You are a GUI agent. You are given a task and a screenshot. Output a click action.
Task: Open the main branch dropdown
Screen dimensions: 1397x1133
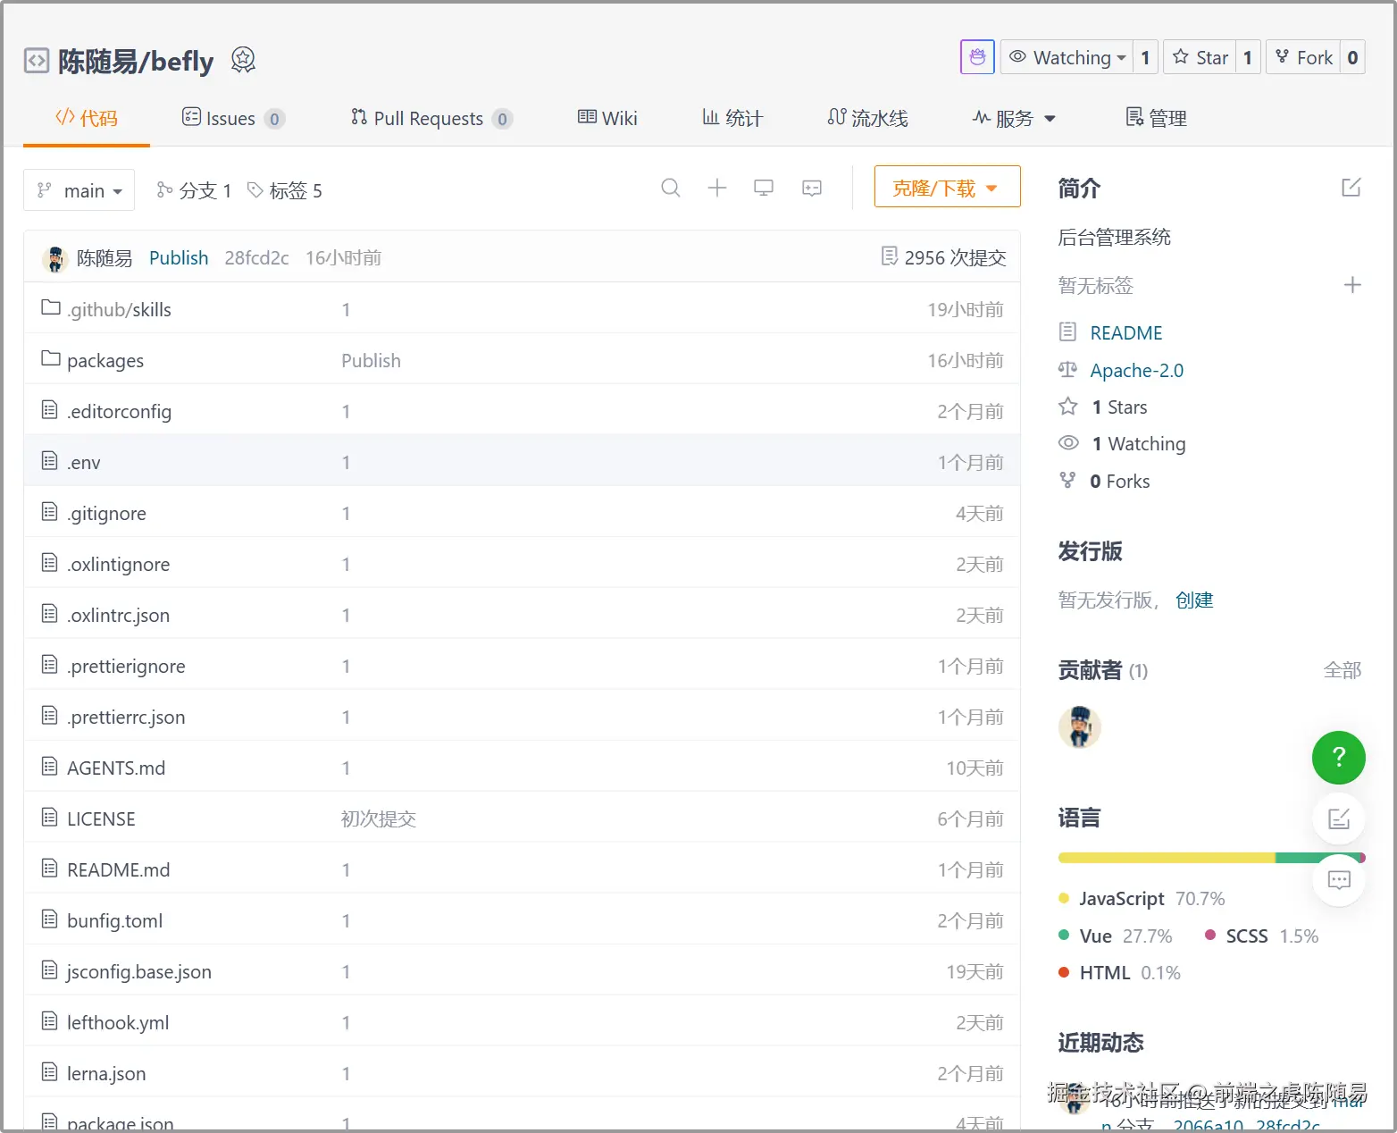click(x=79, y=190)
